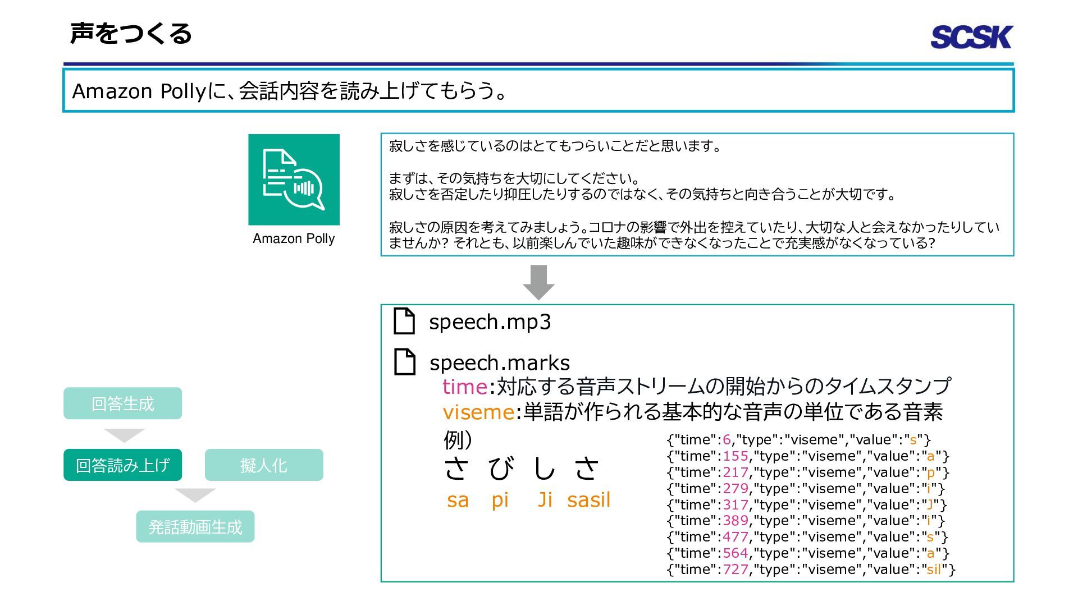Select the speech.marks file icon
1078x606 pixels.
coord(404,361)
